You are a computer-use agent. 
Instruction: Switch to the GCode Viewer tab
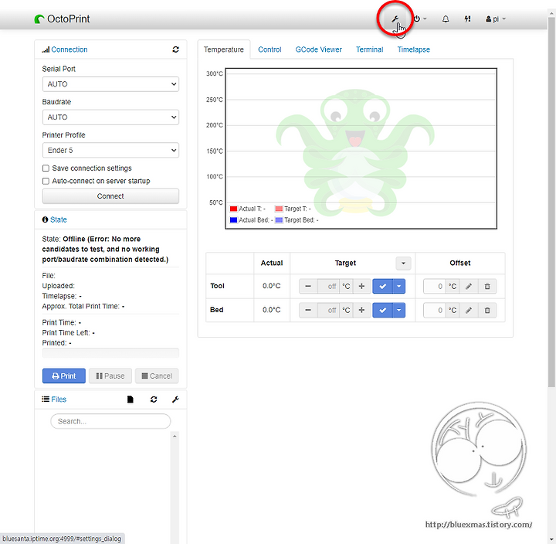318,49
